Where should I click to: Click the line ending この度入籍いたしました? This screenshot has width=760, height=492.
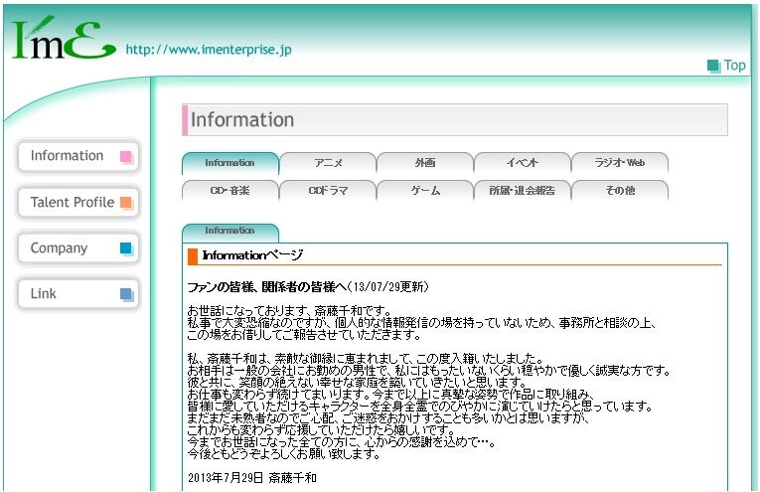pyautogui.click(x=366, y=359)
